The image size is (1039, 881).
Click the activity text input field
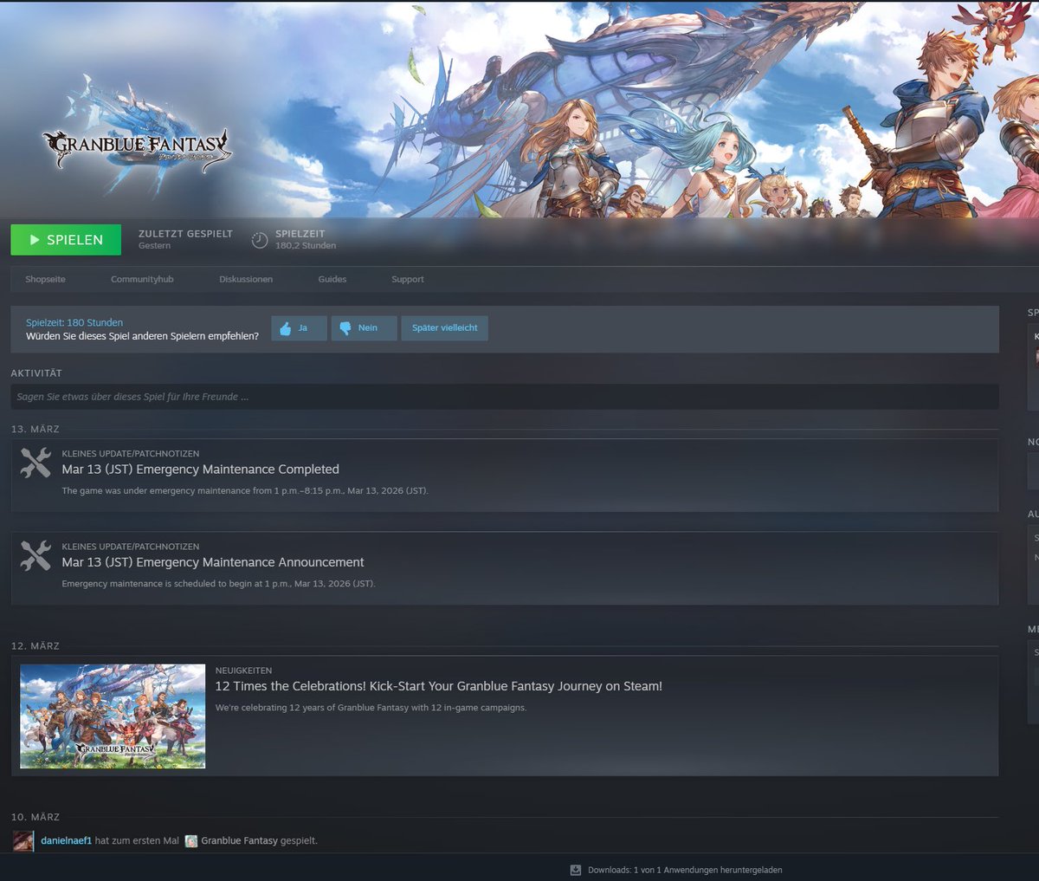point(505,397)
